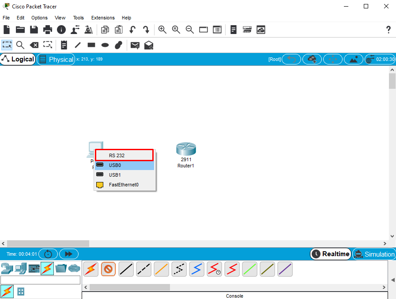Screen dimensions: 396x299
Task: Select the Serial DCE connection type
Action: [x=214, y=269]
